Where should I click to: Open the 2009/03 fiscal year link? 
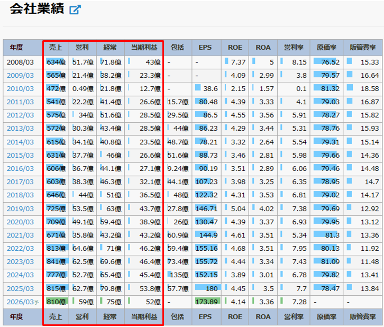pyautogui.click(x=20, y=75)
